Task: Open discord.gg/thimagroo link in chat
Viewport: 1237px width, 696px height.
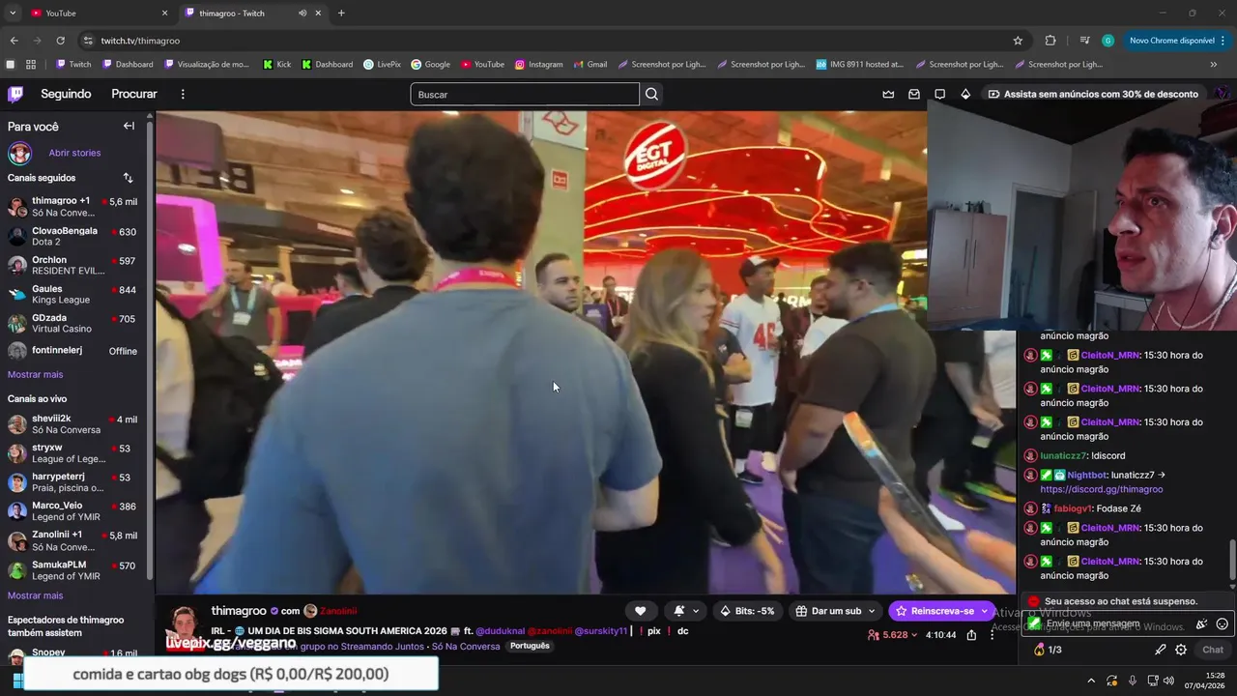Action: pos(1102,489)
